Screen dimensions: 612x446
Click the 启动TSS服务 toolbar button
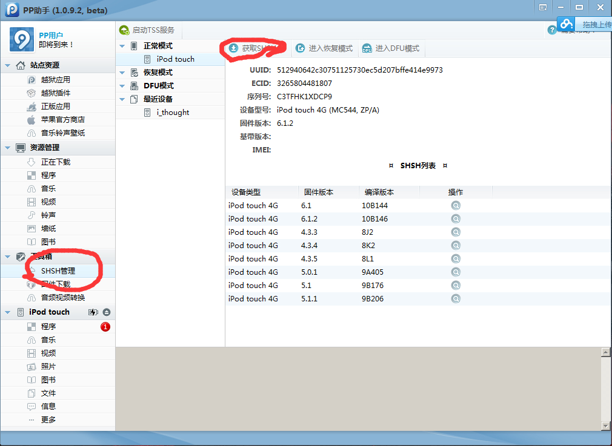click(147, 30)
